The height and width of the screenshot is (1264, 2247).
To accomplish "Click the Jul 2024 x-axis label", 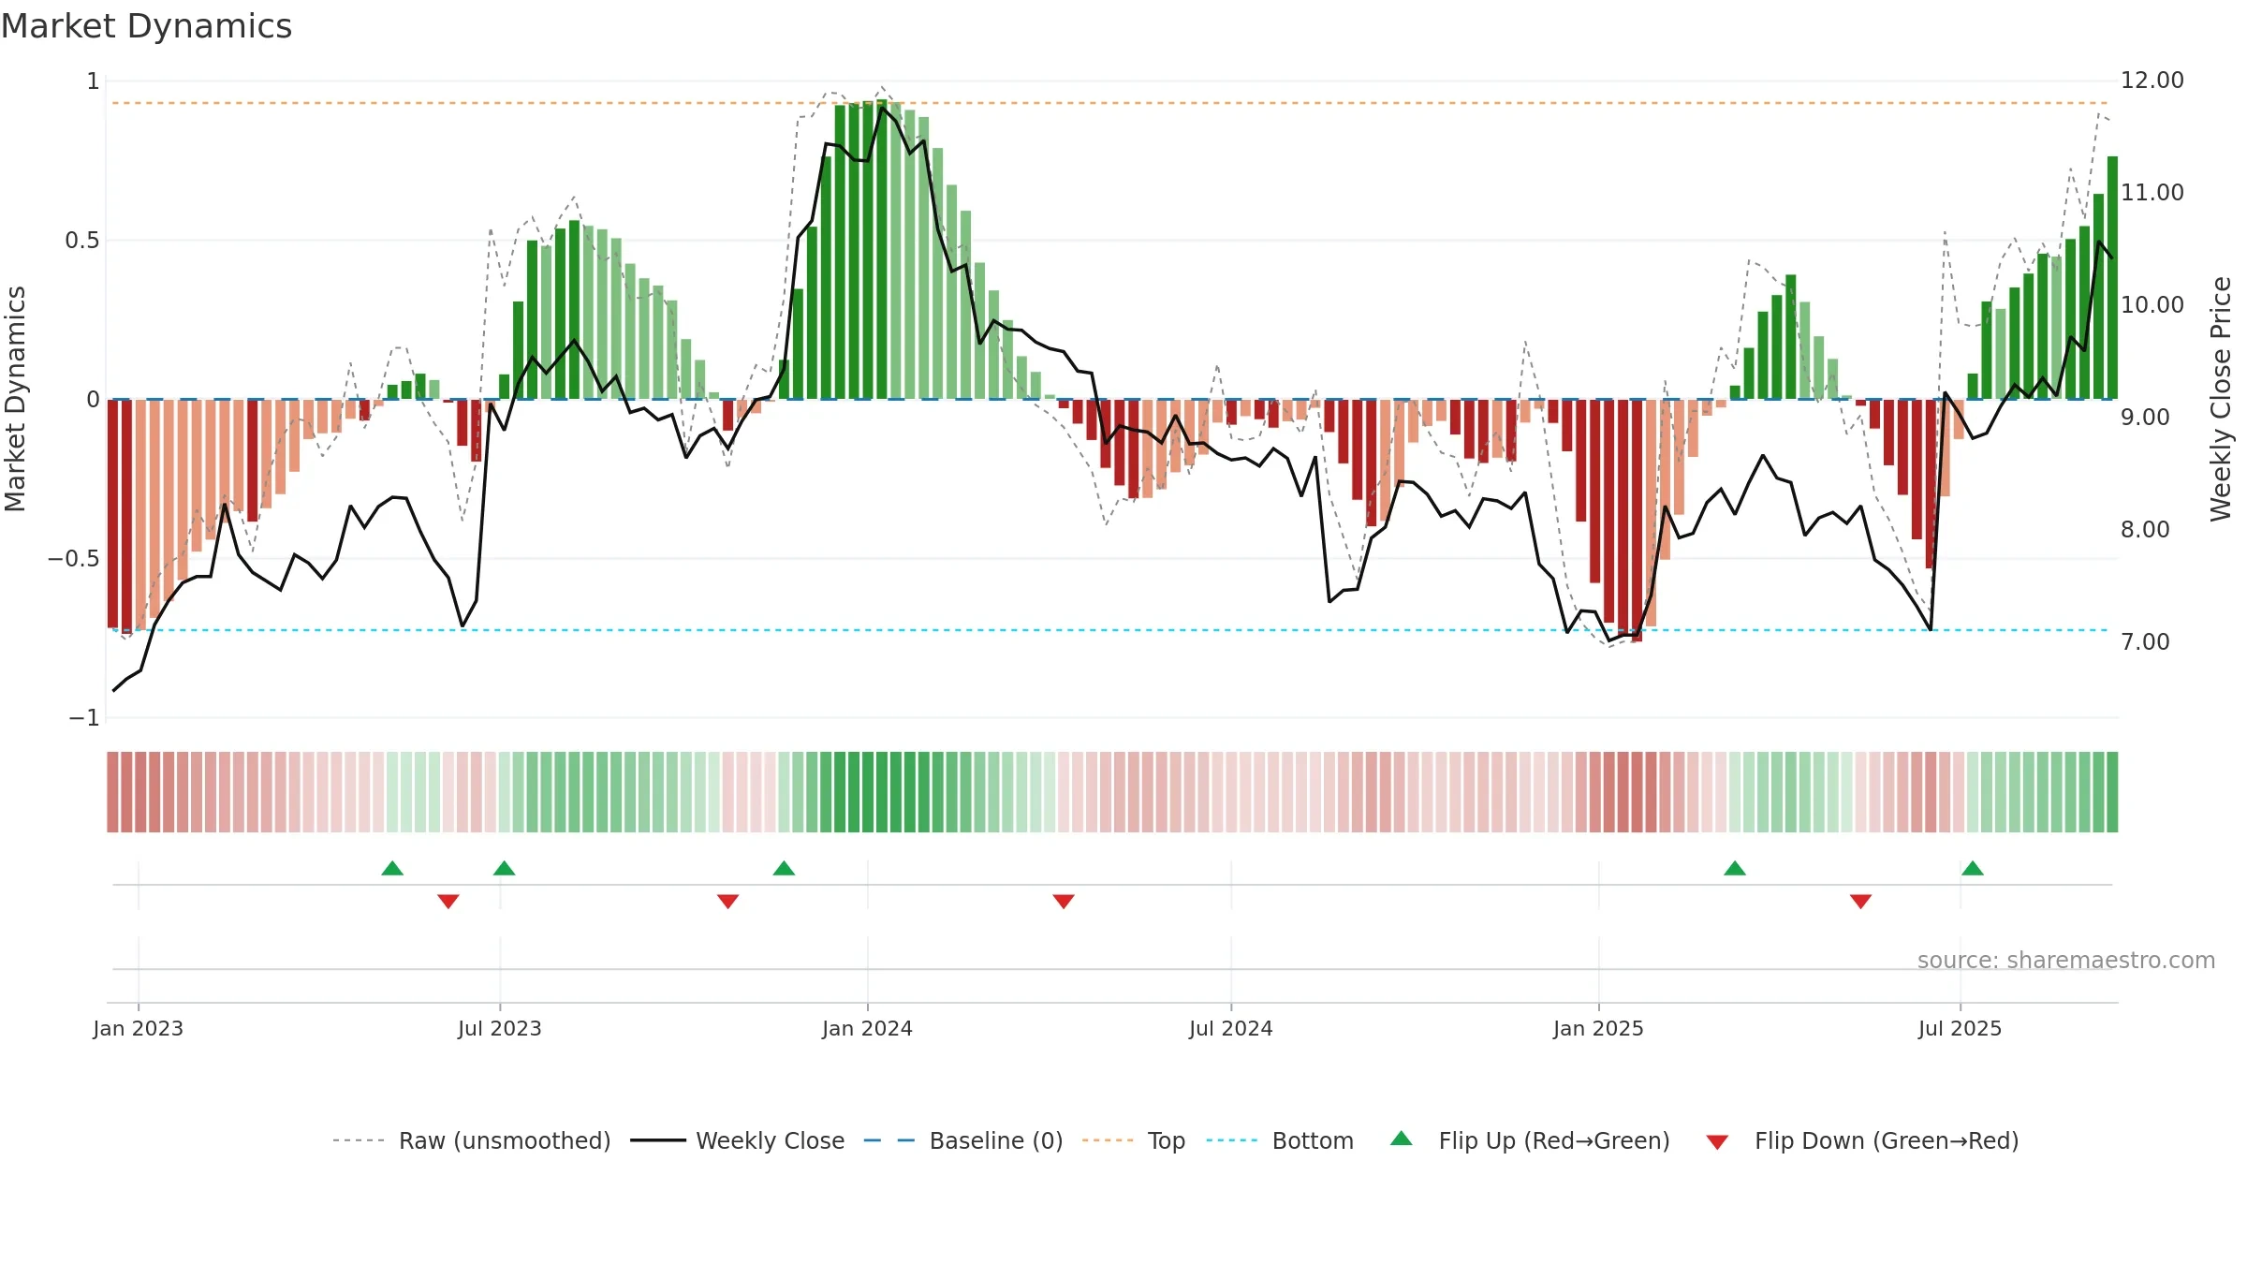I will (x=1231, y=1028).
